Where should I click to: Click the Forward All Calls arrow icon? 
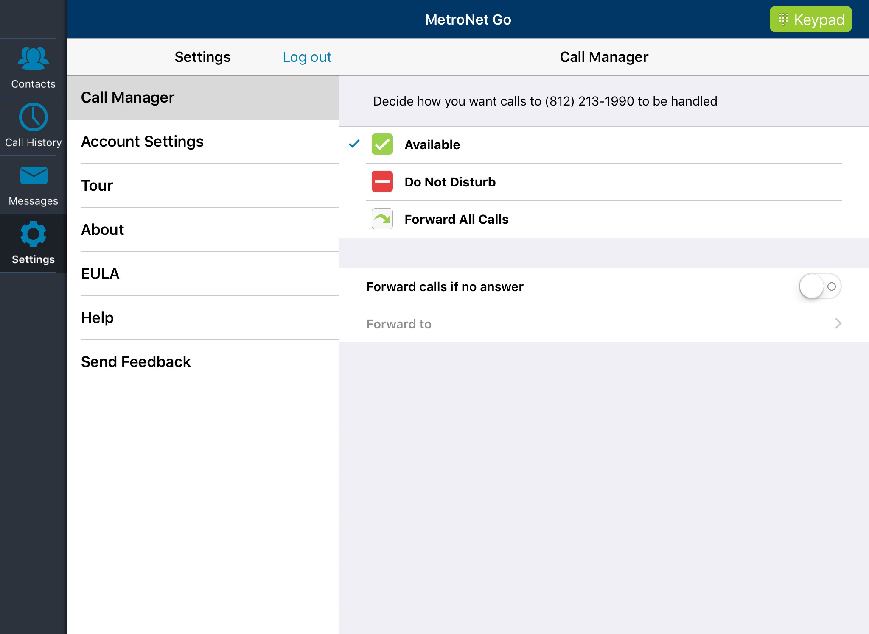click(x=382, y=219)
